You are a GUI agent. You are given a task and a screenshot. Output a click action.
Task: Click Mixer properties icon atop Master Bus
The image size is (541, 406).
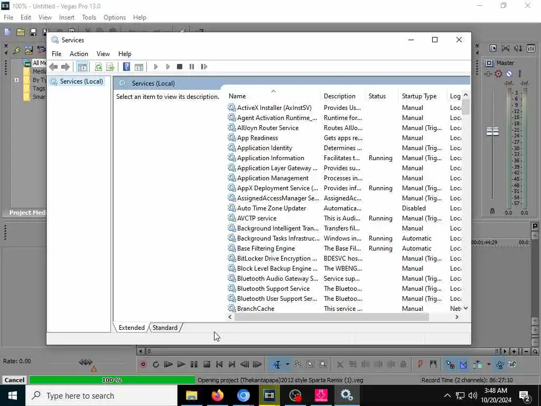pos(493,48)
